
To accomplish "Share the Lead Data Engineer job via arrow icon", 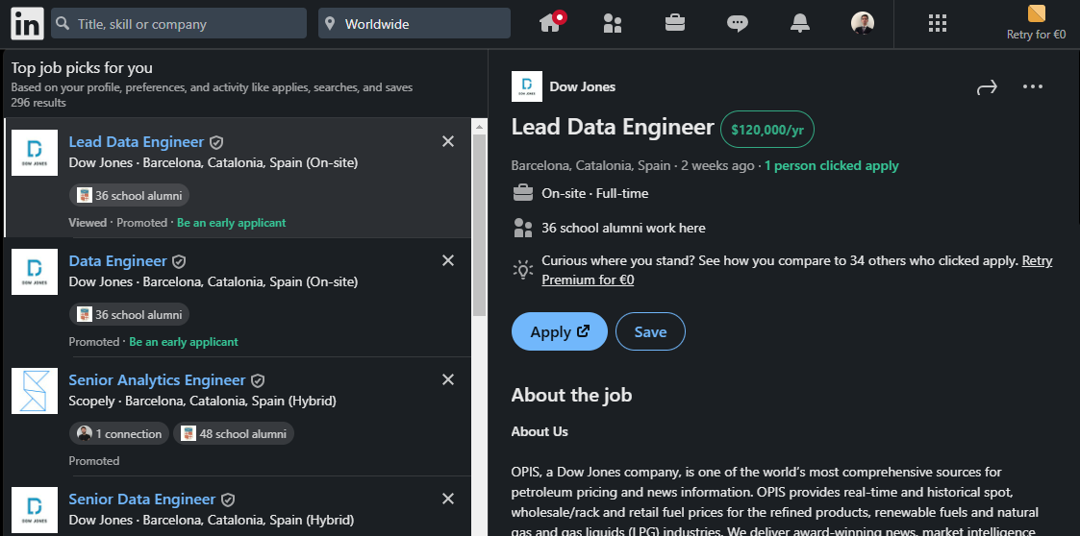I will [x=987, y=87].
